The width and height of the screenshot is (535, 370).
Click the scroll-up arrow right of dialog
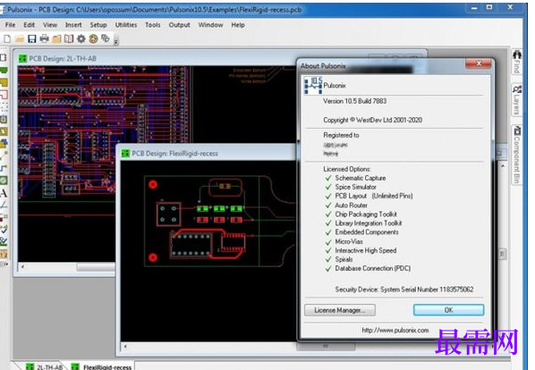coord(503,165)
